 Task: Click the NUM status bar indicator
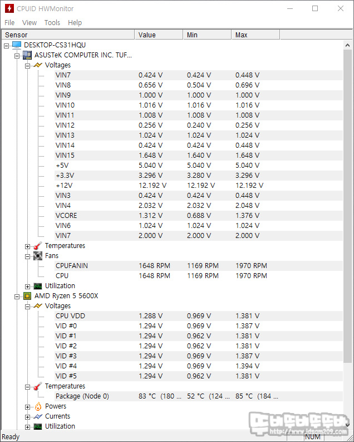[x=313, y=436]
